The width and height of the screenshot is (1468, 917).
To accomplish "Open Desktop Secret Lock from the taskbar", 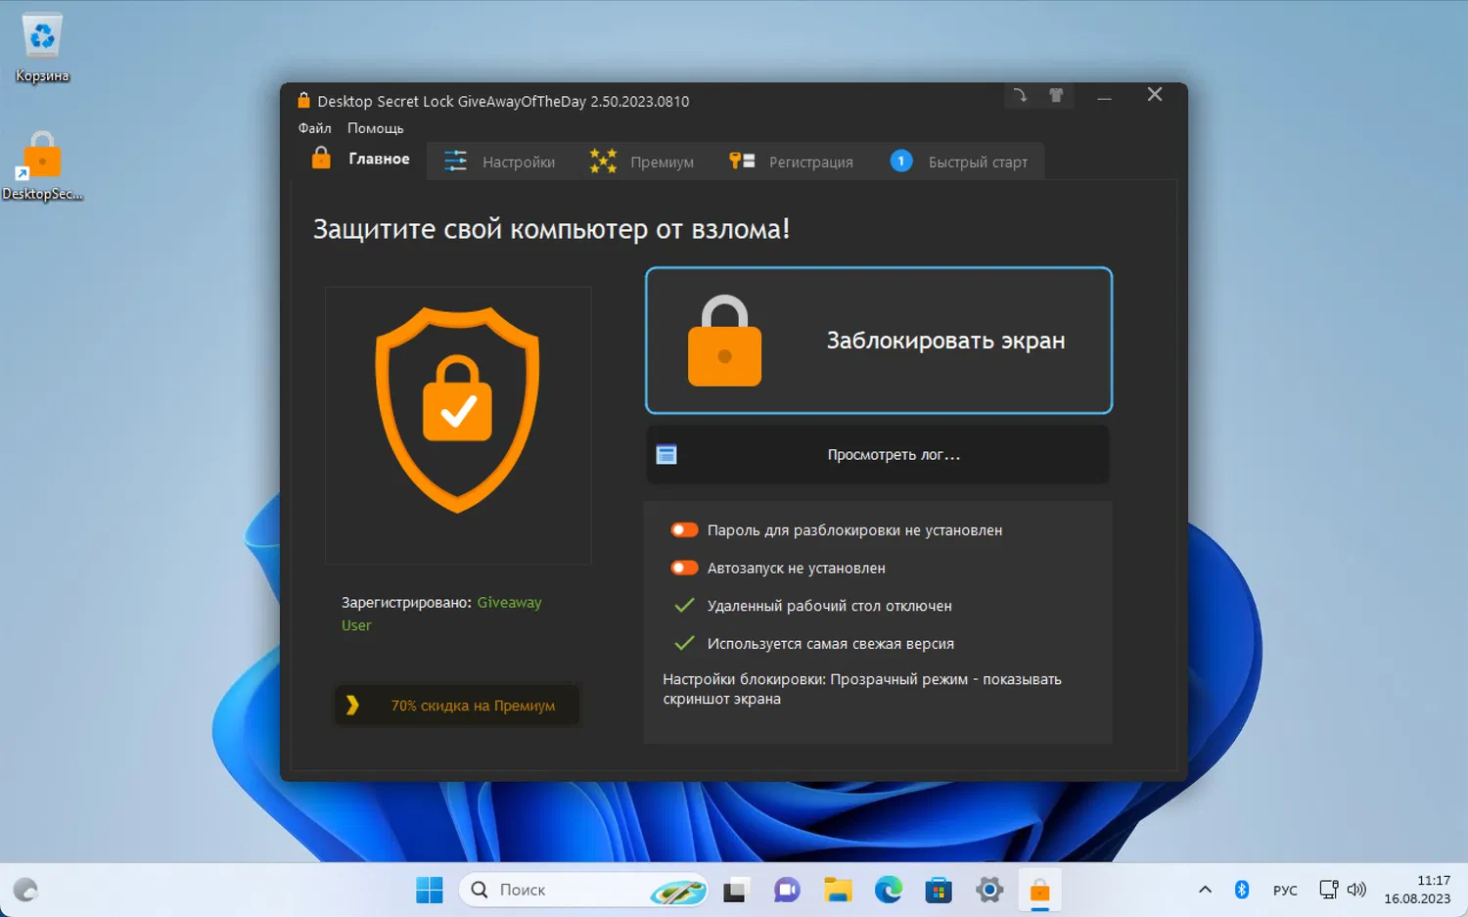I will tap(1039, 890).
